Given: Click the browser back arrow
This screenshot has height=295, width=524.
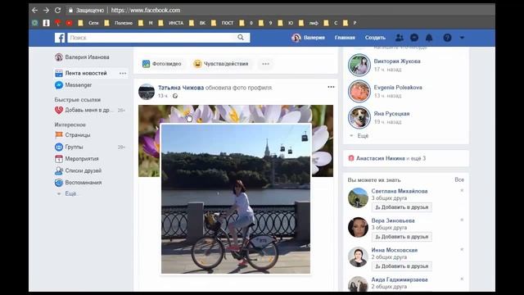Looking at the screenshot, I should click(34, 11).
